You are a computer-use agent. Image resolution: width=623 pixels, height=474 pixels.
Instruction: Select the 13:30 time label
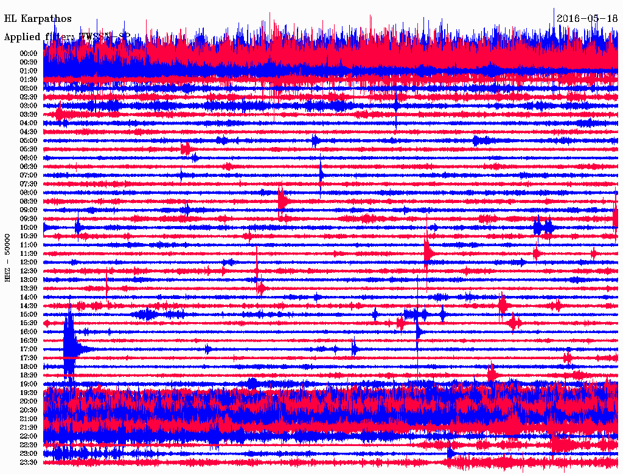point(28,288)
